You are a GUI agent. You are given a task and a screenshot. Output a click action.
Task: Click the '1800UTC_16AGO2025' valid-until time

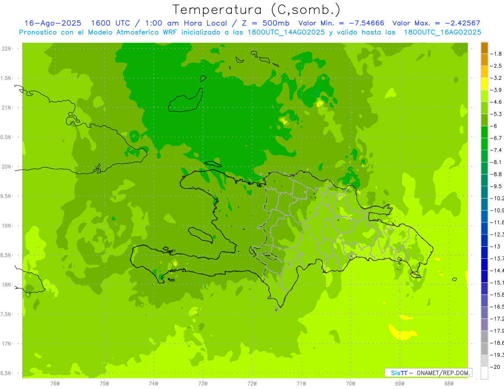click(x=442, y=32)
